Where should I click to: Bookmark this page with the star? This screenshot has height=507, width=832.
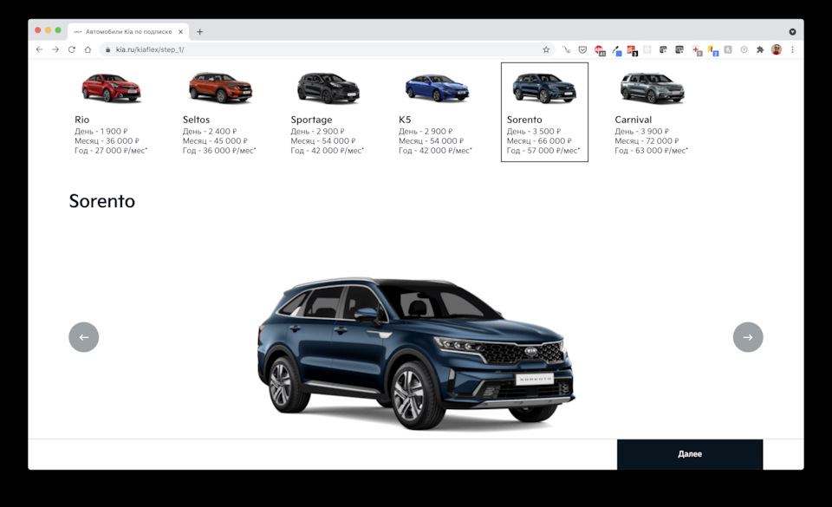point(546,49)
